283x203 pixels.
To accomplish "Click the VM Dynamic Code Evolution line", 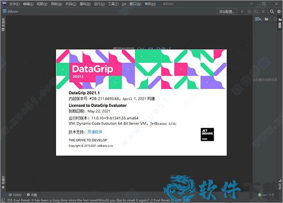I will tap(123, 123).
